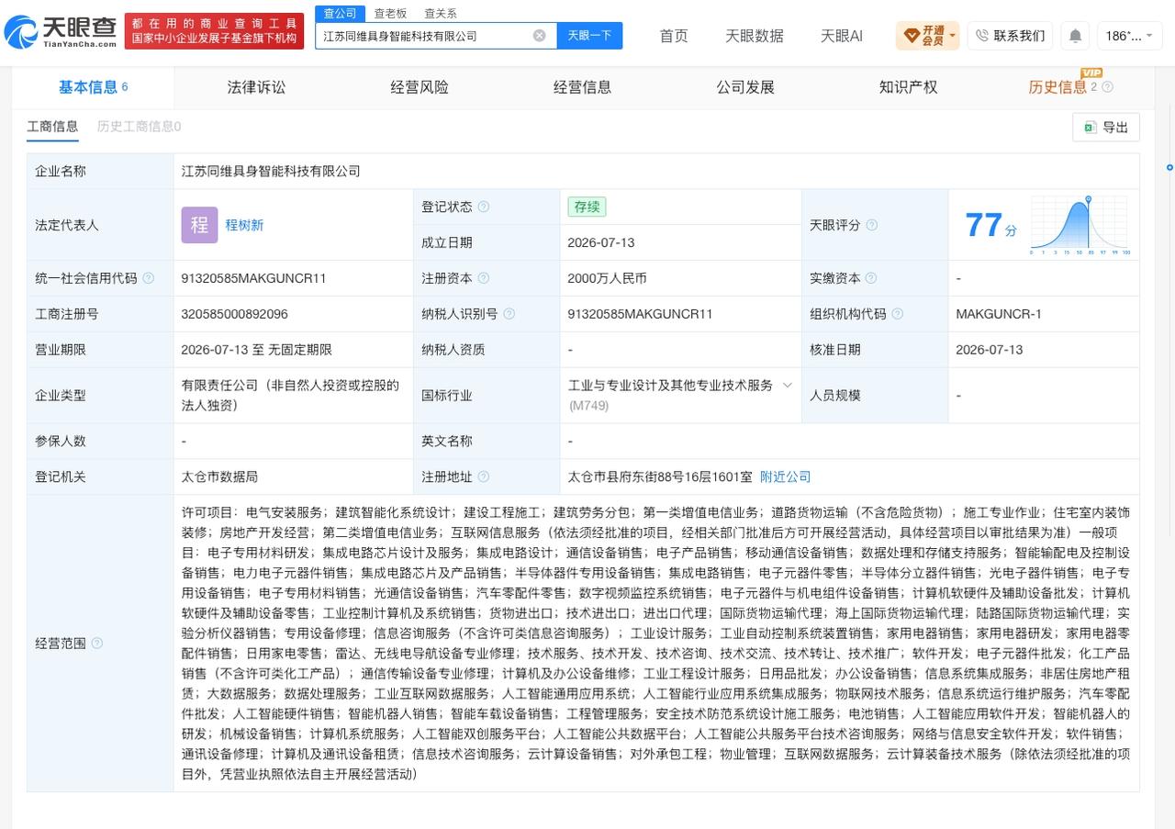The height and width of the screenshot is (829, 1175).
Task: Open help icon beside 统一社会信用代码
Action: pyautogui.click(x=149, y=278)
